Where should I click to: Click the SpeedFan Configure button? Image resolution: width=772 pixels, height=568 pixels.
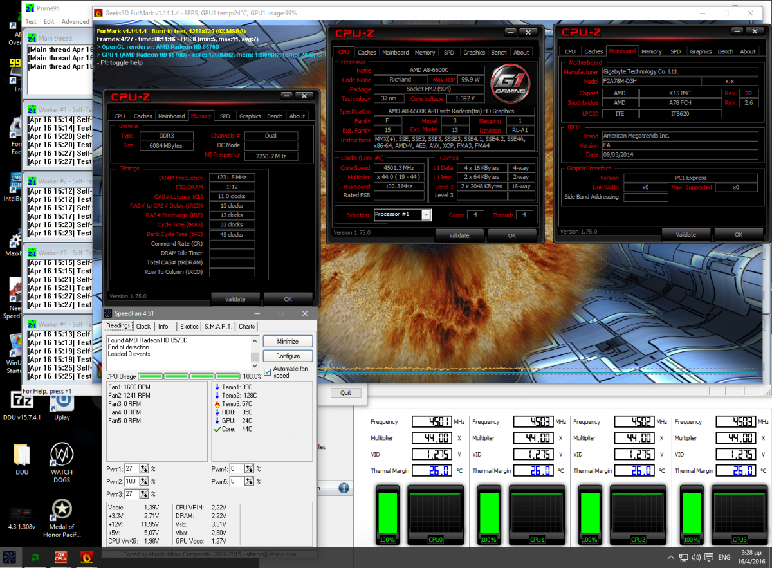pyautogui.click(x=288, y=356)
